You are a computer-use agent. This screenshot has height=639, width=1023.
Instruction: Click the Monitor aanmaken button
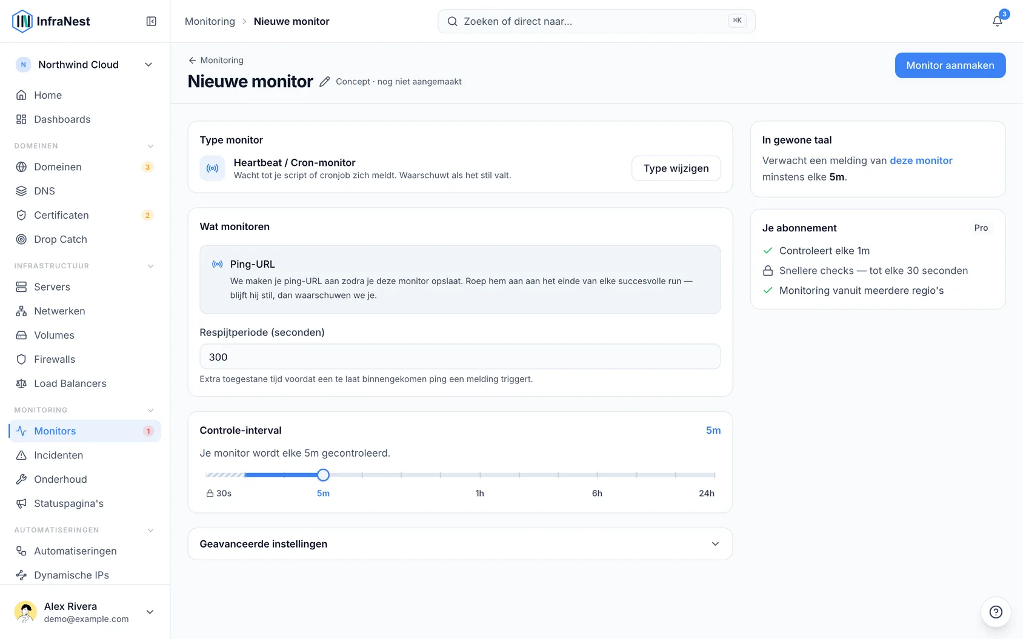[x=950, y=65]
